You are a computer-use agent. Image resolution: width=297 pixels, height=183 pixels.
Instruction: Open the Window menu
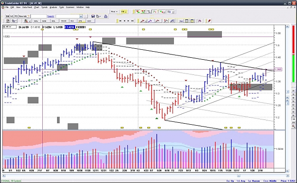click(80, 7)
